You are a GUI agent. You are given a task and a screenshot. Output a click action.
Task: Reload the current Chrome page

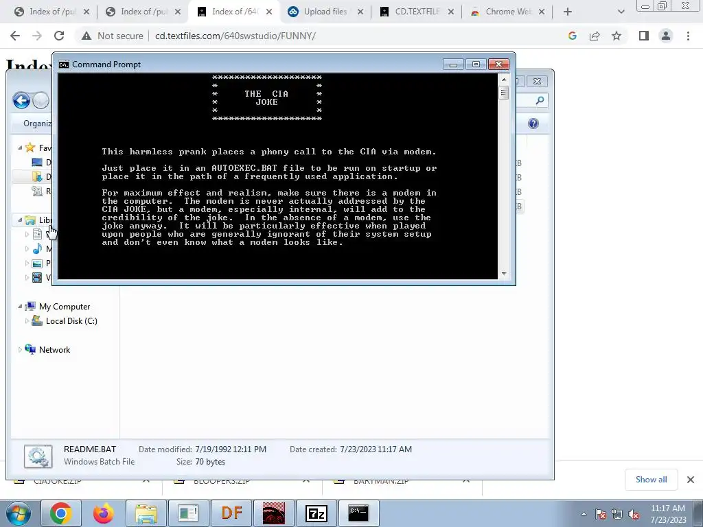click(x=59, y=36)
